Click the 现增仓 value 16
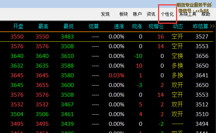Screen dimensions: 216x133 [161, 37]
